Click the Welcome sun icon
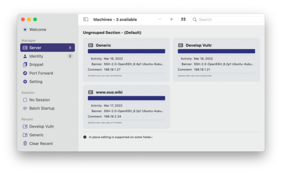Image resolution: width=282 pixels, height=176 pixels. 25,29
